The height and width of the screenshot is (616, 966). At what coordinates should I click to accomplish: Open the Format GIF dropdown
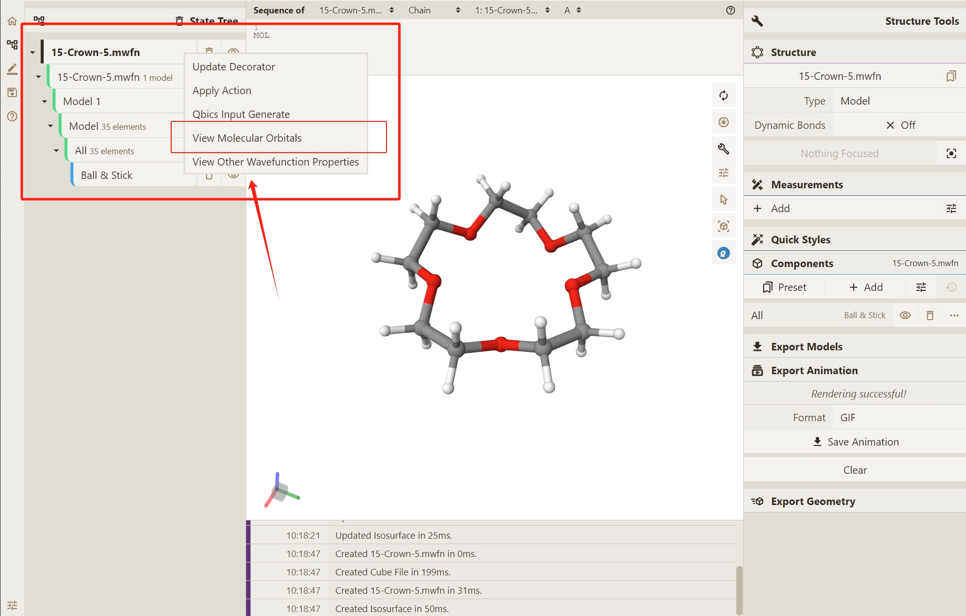tap(899, 418)
